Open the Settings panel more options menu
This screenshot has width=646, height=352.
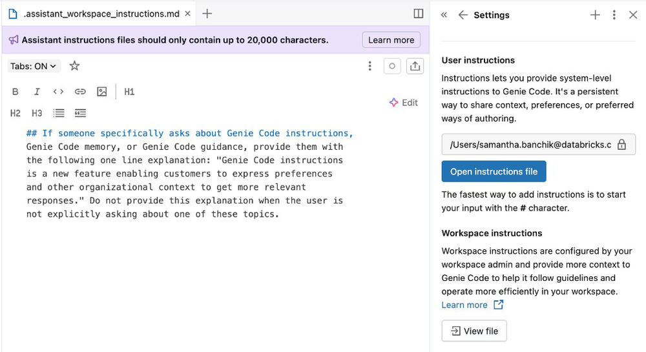click(614, 15)
